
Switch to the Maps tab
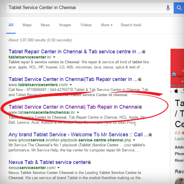27,25
